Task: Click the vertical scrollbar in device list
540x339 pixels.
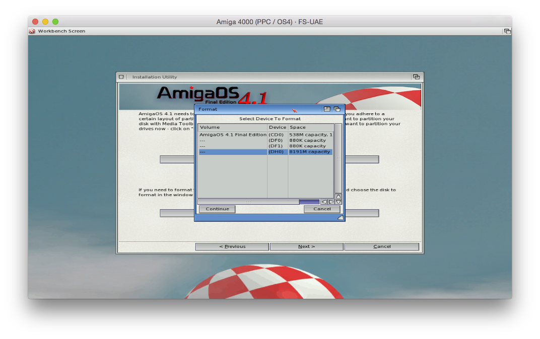Action: [338, 158]
